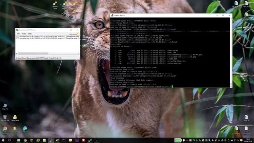Viewport: 254px width, 143px height.
Task: Open the File menu in TFTP Server
Action: pos(18,34)
